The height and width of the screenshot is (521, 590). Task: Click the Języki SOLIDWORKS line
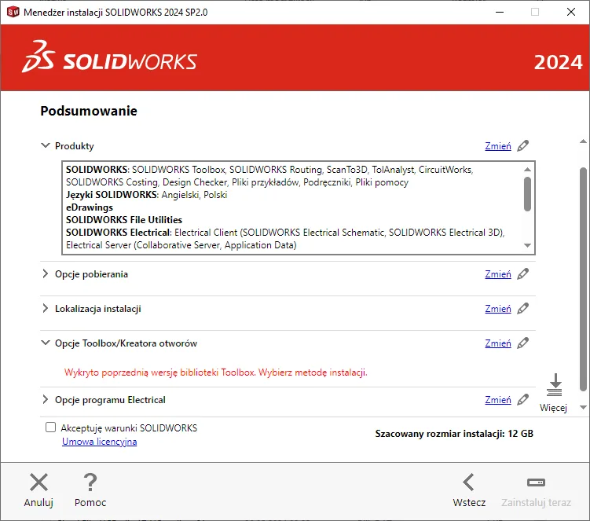(147, 195)
